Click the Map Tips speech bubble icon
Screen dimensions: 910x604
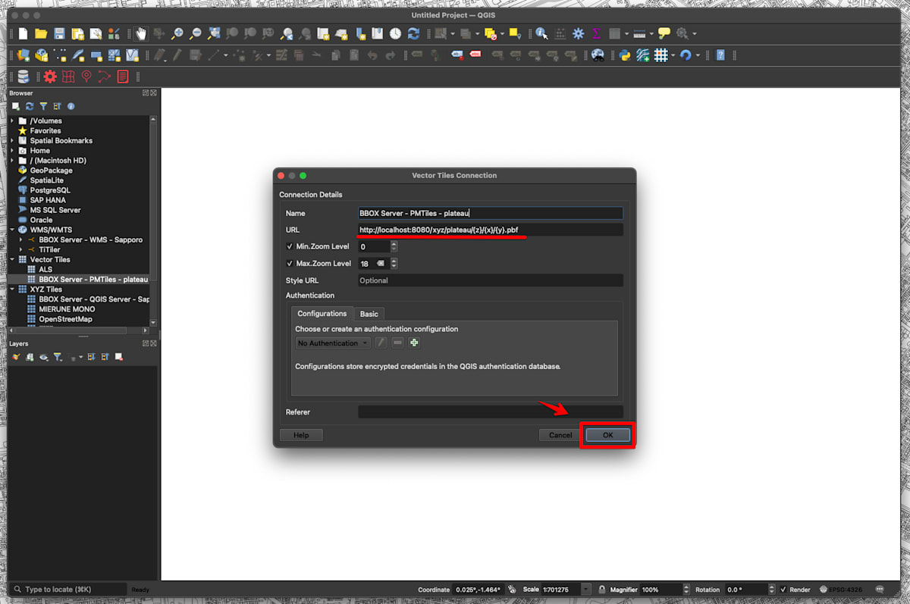pyautogui.click(x=664, y=34)
